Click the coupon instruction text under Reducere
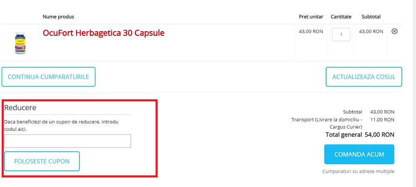 coord(61,125)
